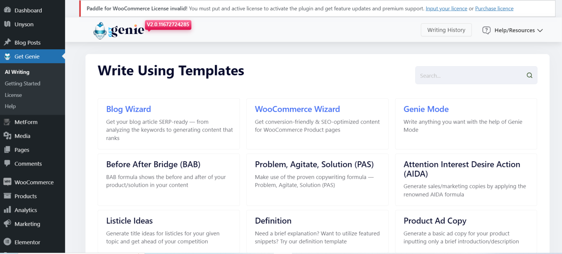Click the Writing History button
This screenshot has width=562, height=254.
(x=446, y=30)
